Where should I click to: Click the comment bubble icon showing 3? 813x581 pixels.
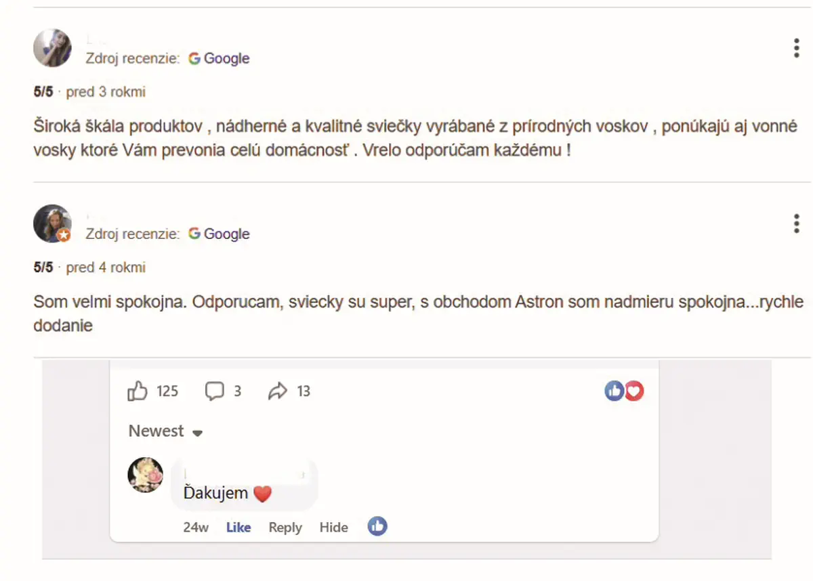[x=215, y=391]
